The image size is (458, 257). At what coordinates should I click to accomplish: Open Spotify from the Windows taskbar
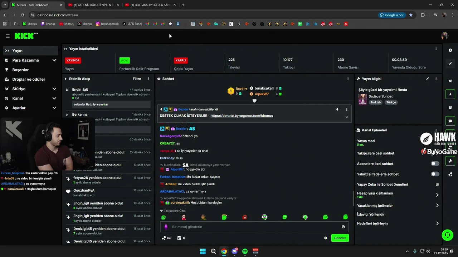245,251
